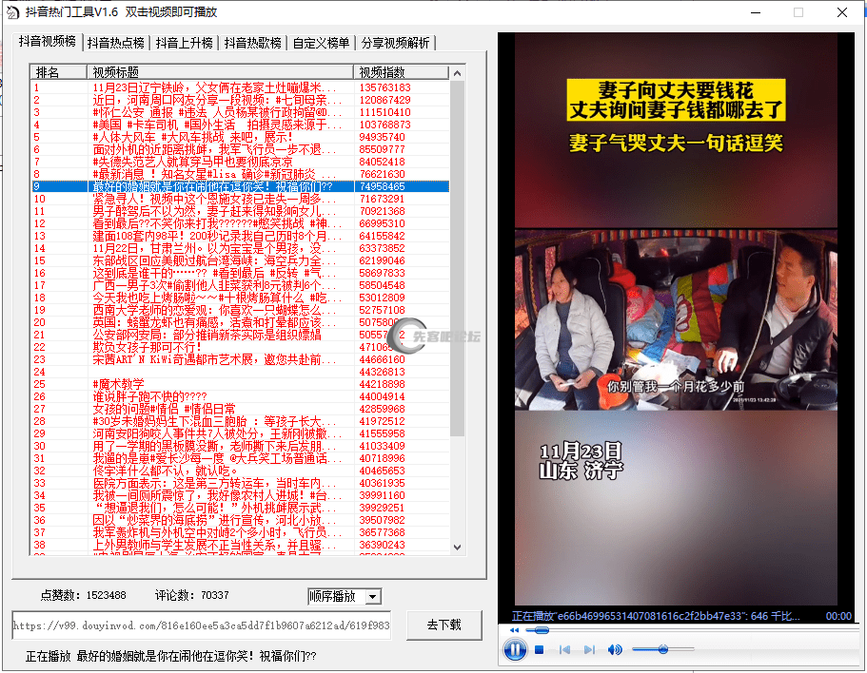The image size is (867, 673).
Task: Switch to the 抖音热点榜 tab
Action: tap(116, 43)
